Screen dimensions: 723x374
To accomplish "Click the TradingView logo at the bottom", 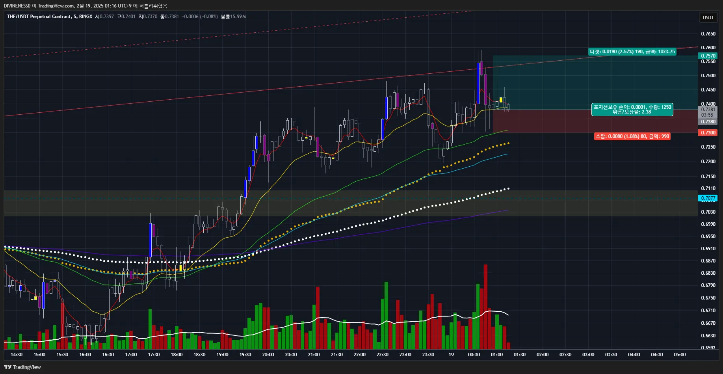I will (x=22, y=367).
